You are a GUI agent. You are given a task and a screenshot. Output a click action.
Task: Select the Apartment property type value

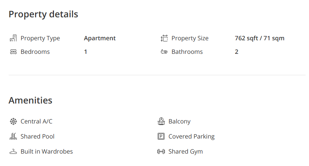pyautogui.click(x=100, y=38)
